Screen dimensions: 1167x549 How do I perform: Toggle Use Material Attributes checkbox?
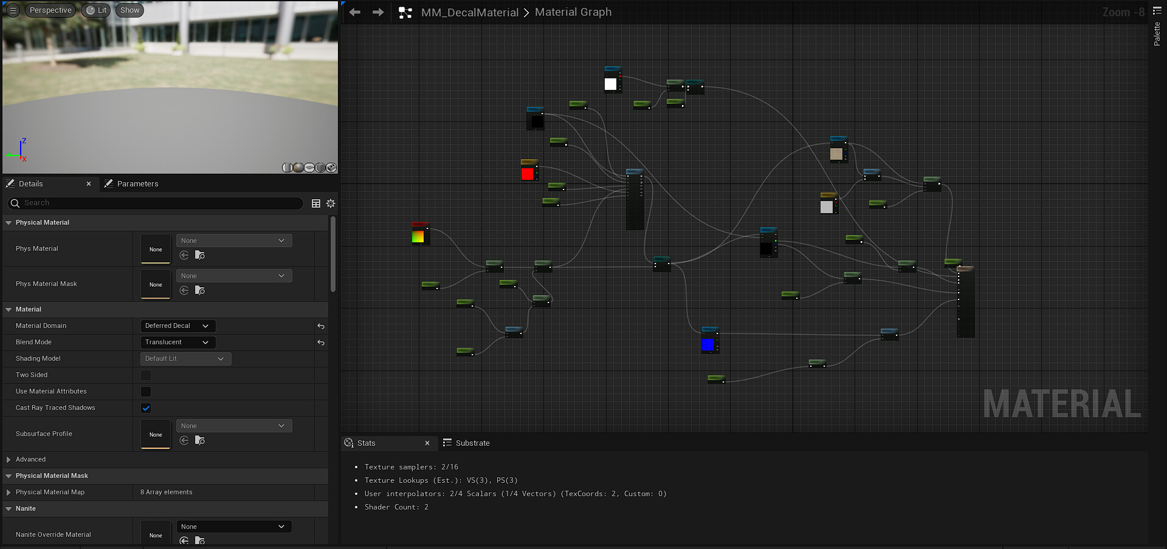pos(146,392)
